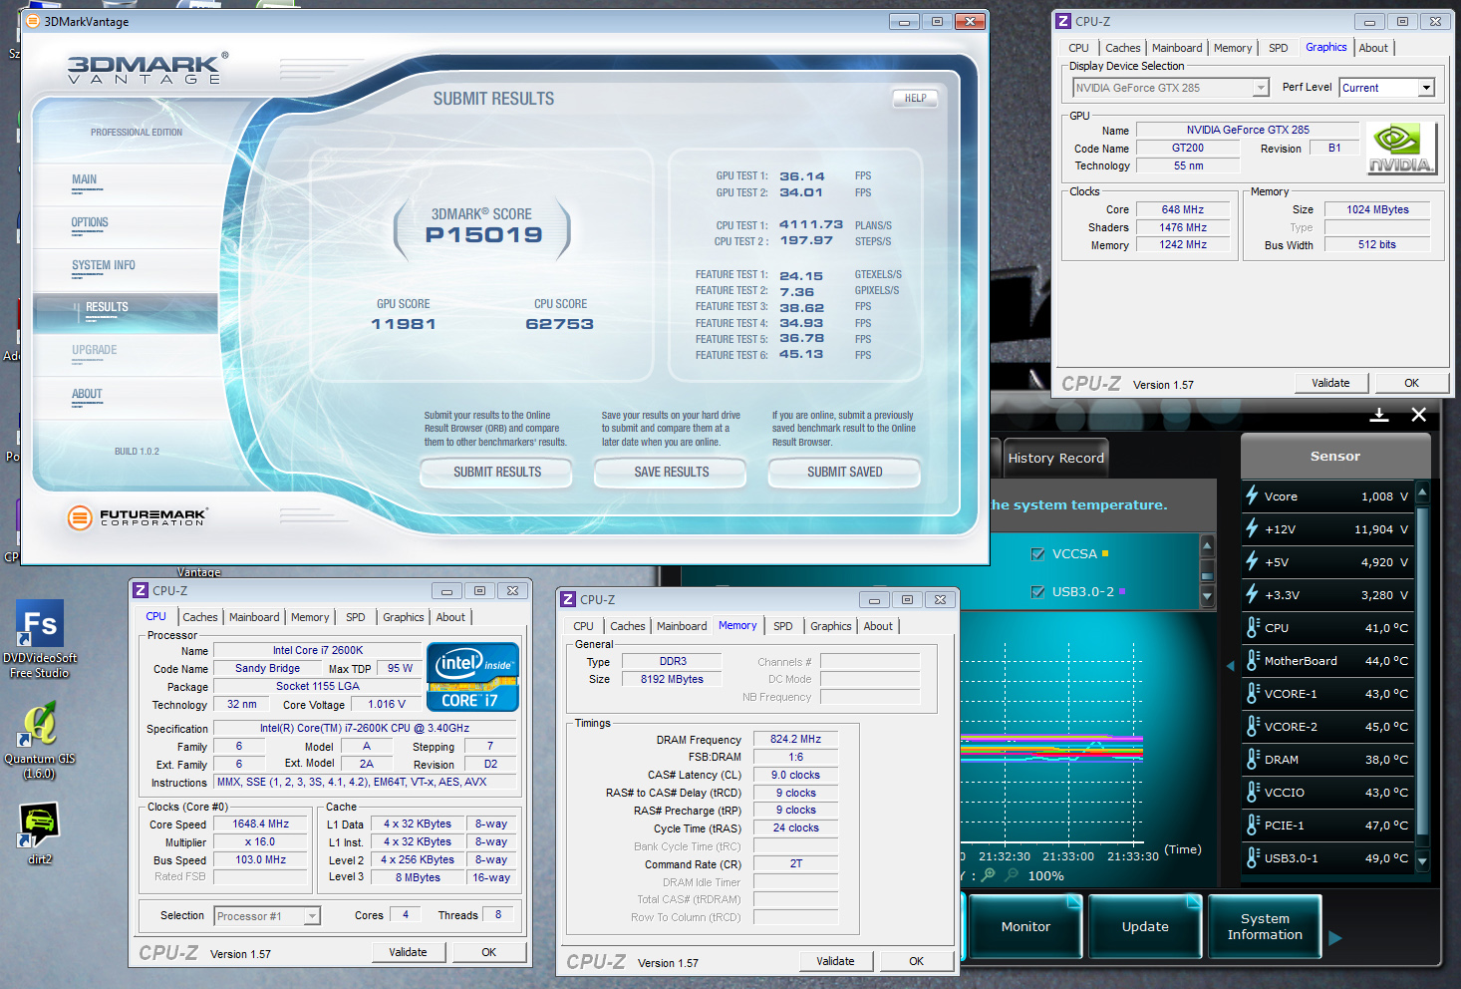Image resolution: width=1461 pixels, height=989 pixels.
Task: Uncheck the VCCSA checkbox
Action: click(x=1037, y=554)
